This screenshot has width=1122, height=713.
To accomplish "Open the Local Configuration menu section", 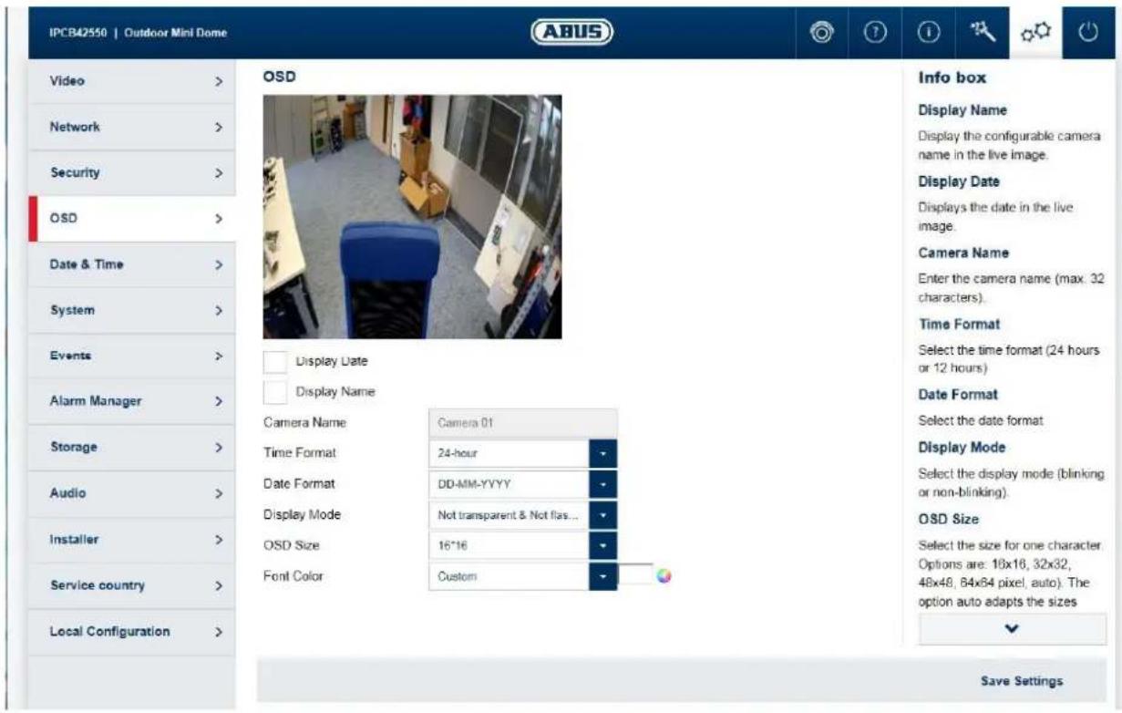I will 132,631.
